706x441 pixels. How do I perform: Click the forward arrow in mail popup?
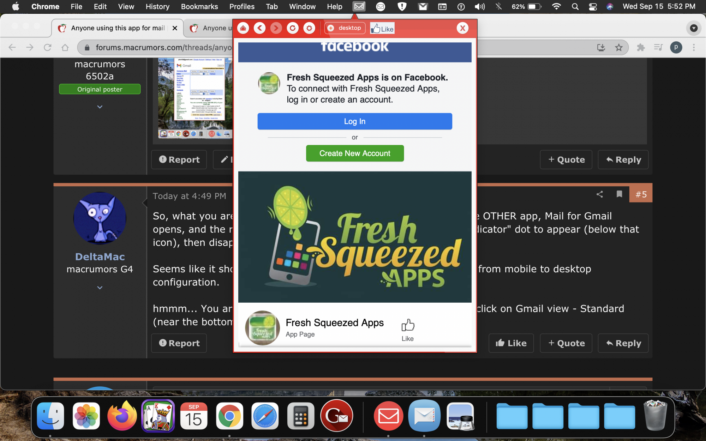click(x=276, y=28)
